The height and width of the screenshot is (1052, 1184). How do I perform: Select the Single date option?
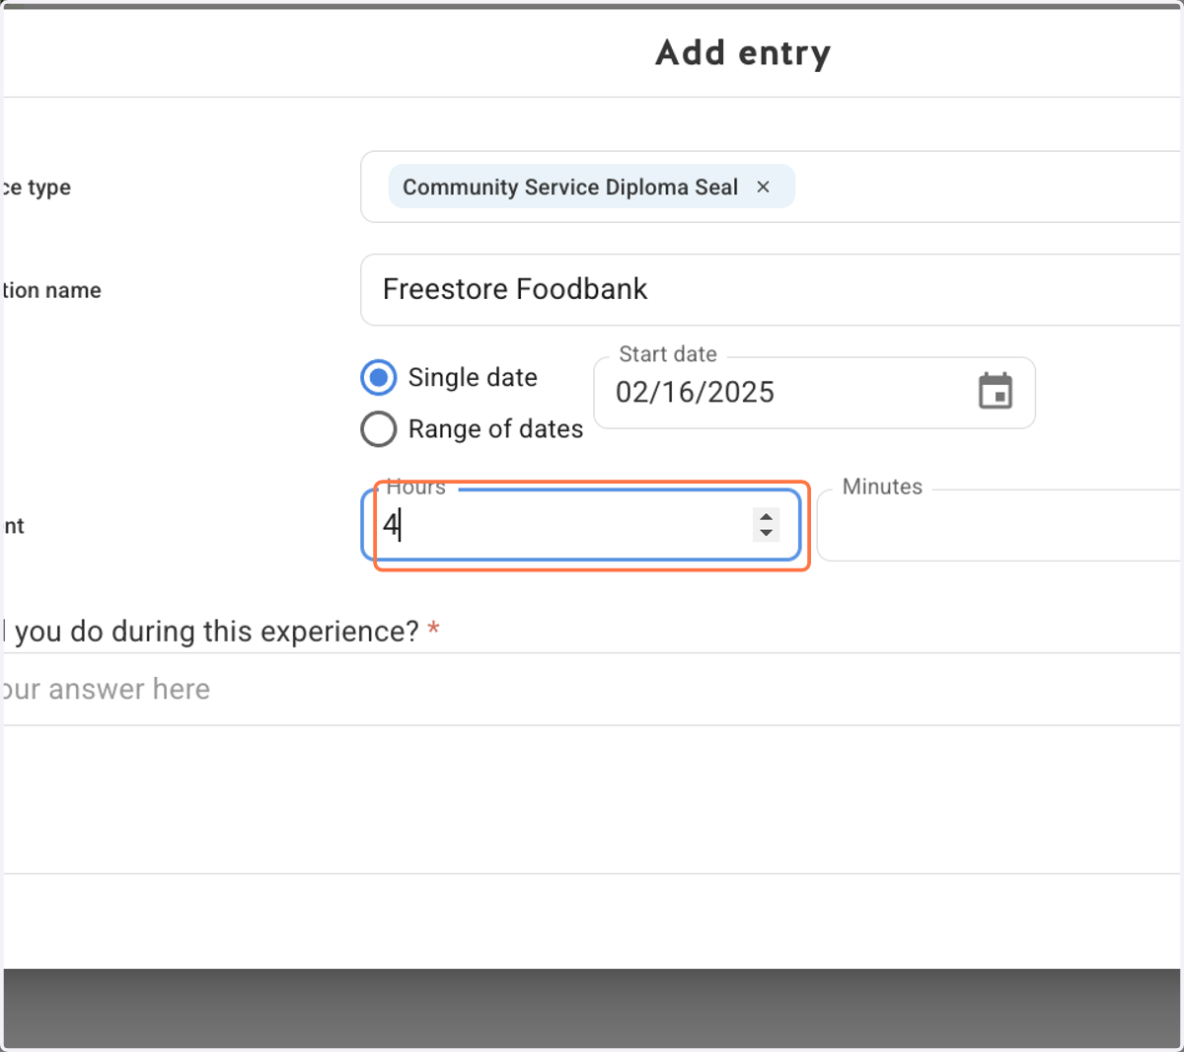[x=379, y=377]
